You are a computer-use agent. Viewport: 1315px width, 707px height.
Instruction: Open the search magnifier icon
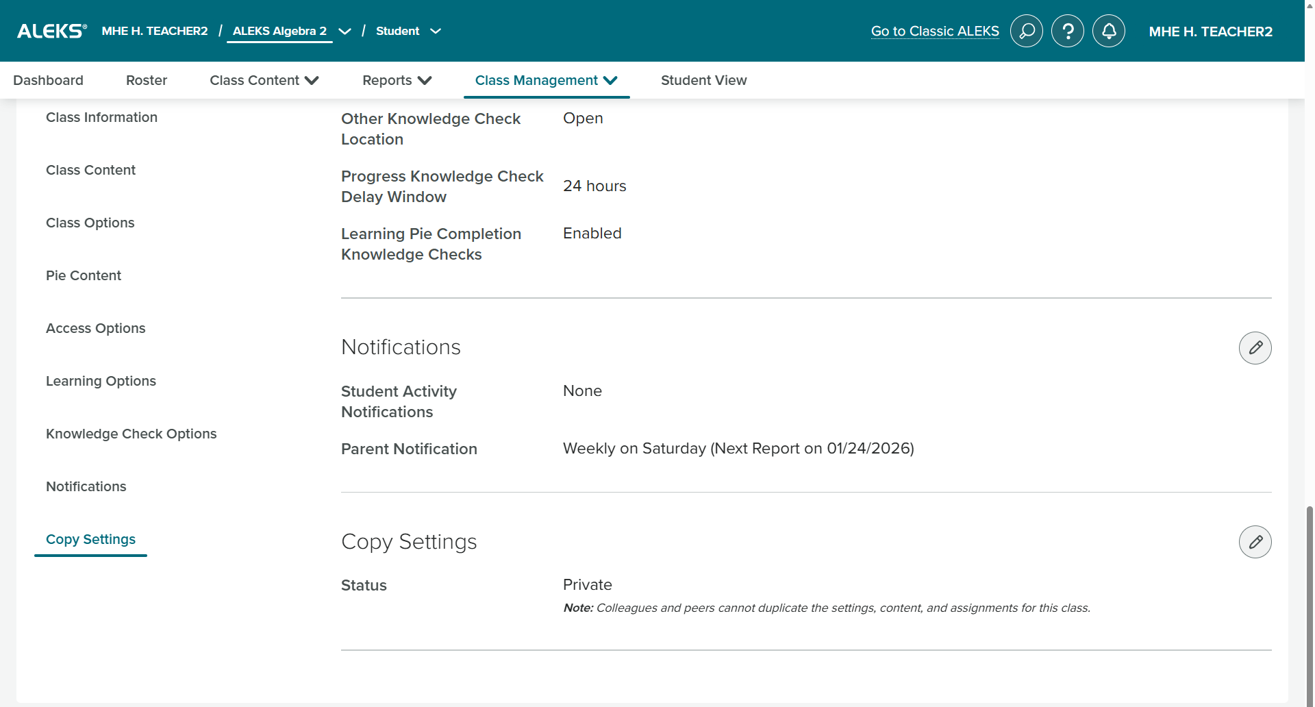point(1026,31)
